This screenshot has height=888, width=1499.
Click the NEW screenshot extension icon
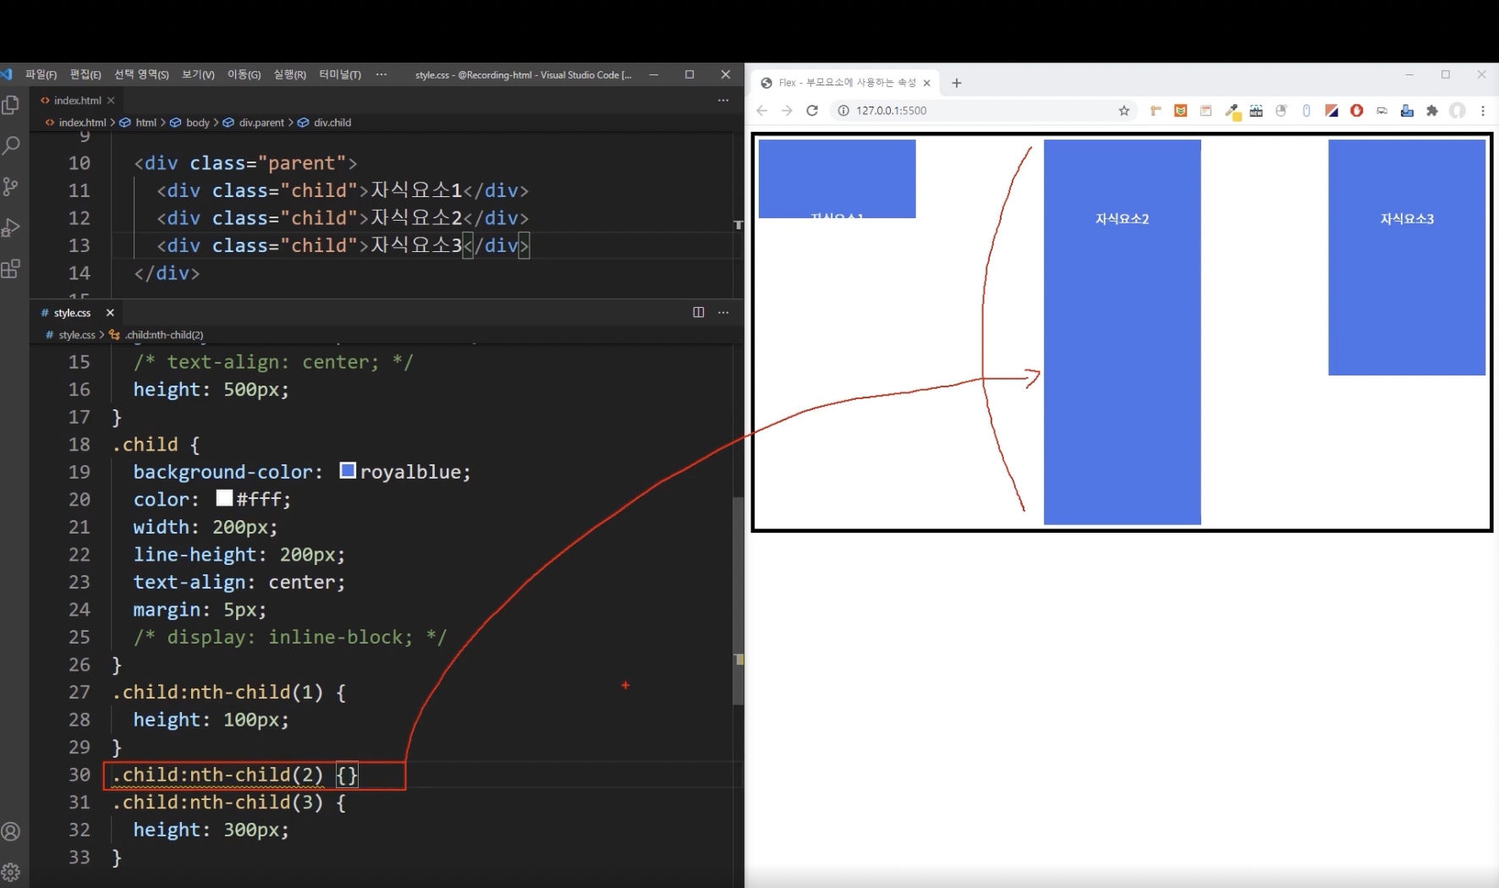point(1256,111)
